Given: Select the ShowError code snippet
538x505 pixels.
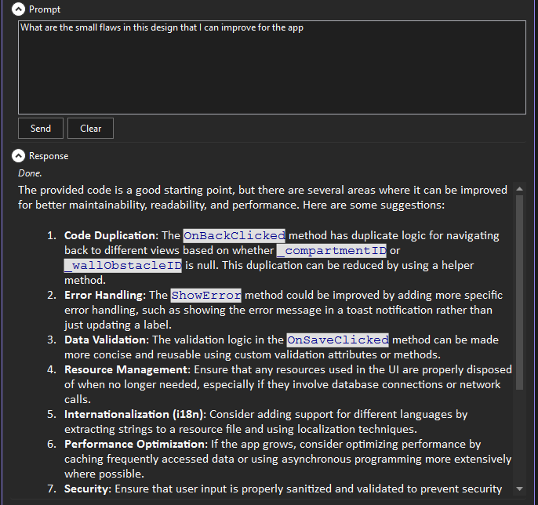Looking at the screenshot, I should (206, 295).
